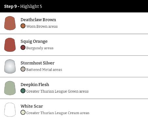Select the Stormhost Silver paint pot icon

click(x=10, y=66)
